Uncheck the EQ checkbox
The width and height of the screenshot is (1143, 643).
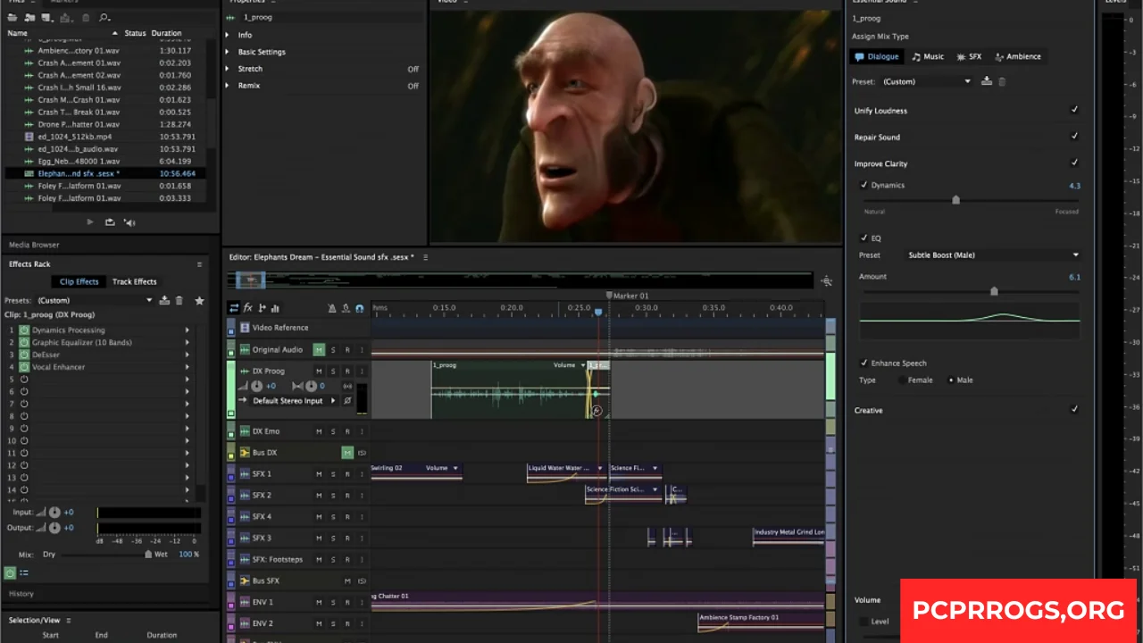(x=864, y=238)
